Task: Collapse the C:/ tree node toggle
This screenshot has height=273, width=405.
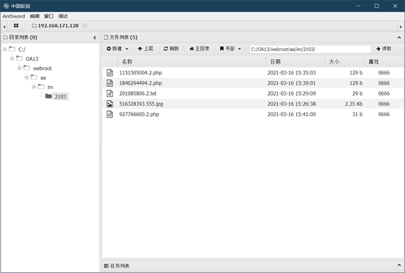Action: (5, 49)
